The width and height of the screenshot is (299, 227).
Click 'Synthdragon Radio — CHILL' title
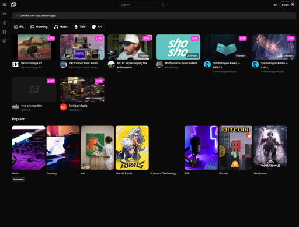pyautogui.click(x=274, y=65)
